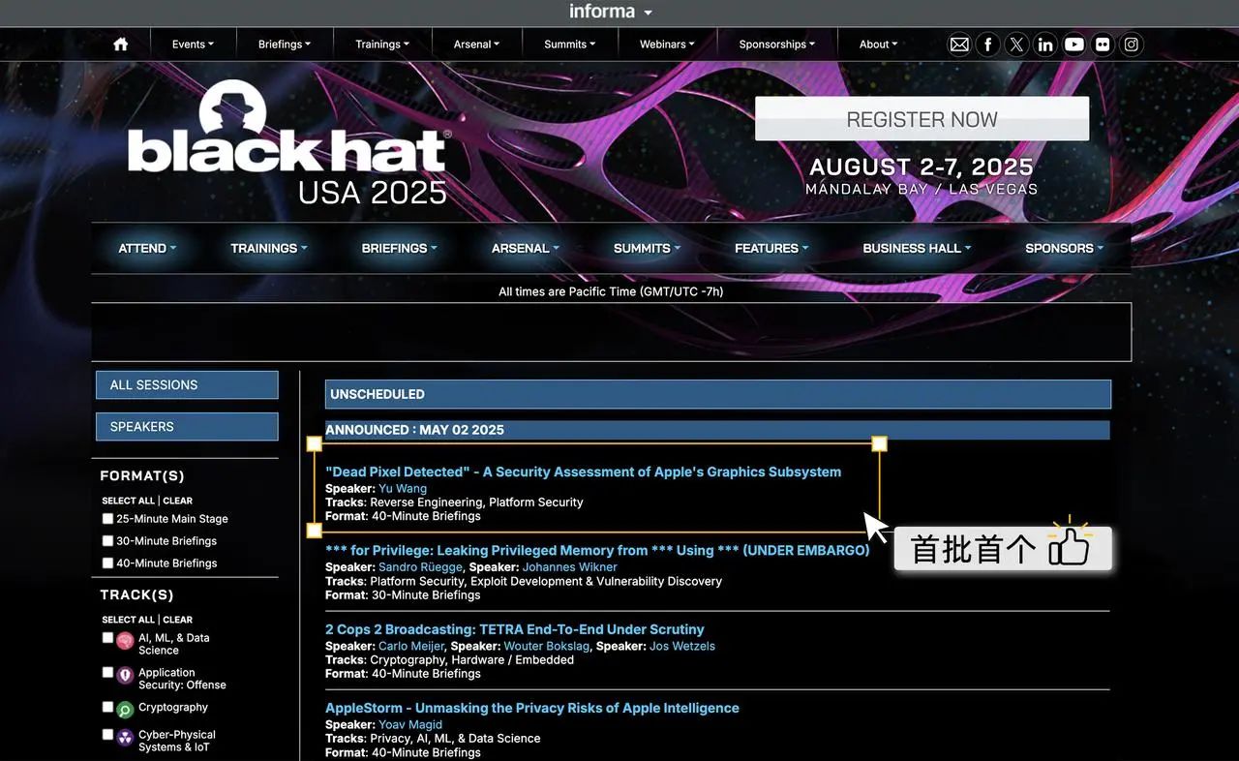This screenshot has height=761, width=1239.
Task: Open the email envelope icon
Action: [959, 45]
